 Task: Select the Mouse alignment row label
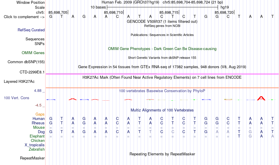pyautogui.click(x=39, y=128)
